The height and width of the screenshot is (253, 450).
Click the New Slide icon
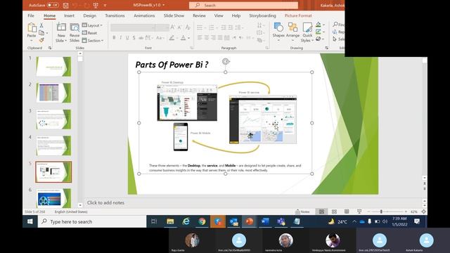(61, 27)
